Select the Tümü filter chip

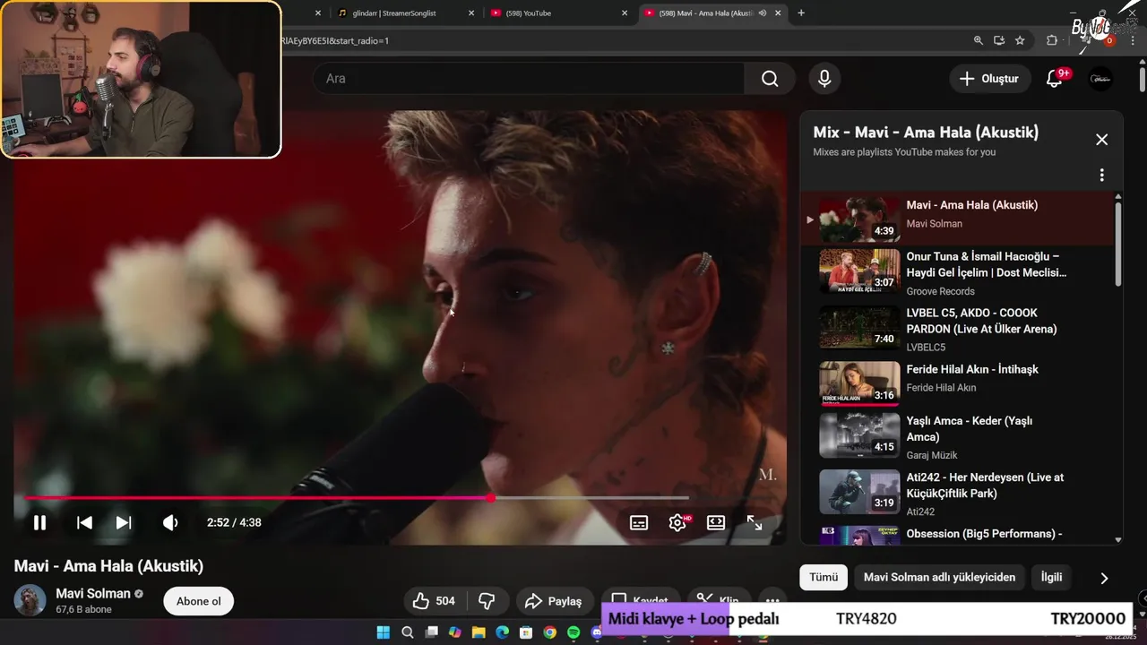[824, 578]
